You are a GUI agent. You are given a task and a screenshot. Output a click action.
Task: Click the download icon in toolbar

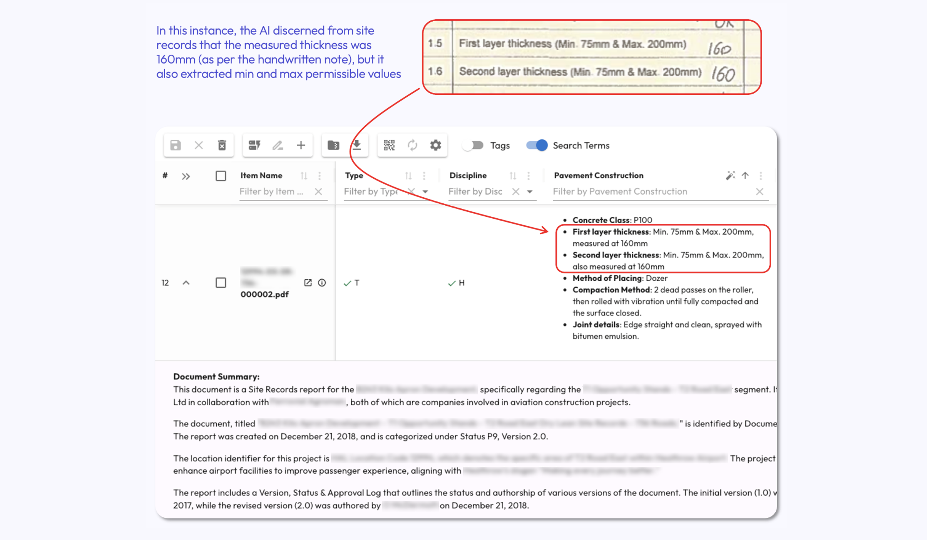tap(356, 145)
